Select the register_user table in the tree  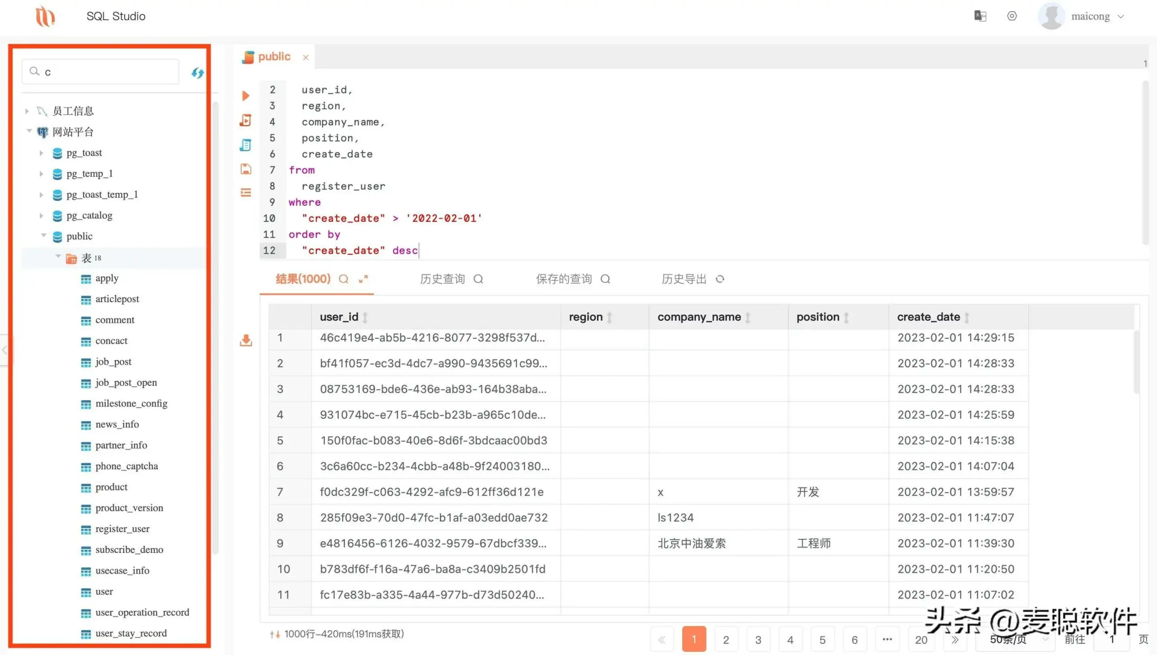[122, 529]
